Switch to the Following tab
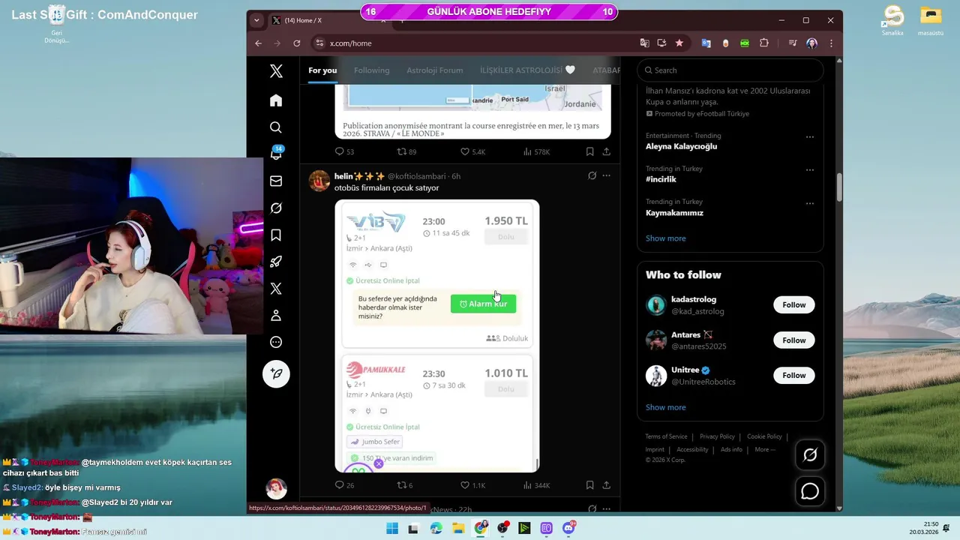This screenshot has width=960, height=540. [x=371, y=70]
